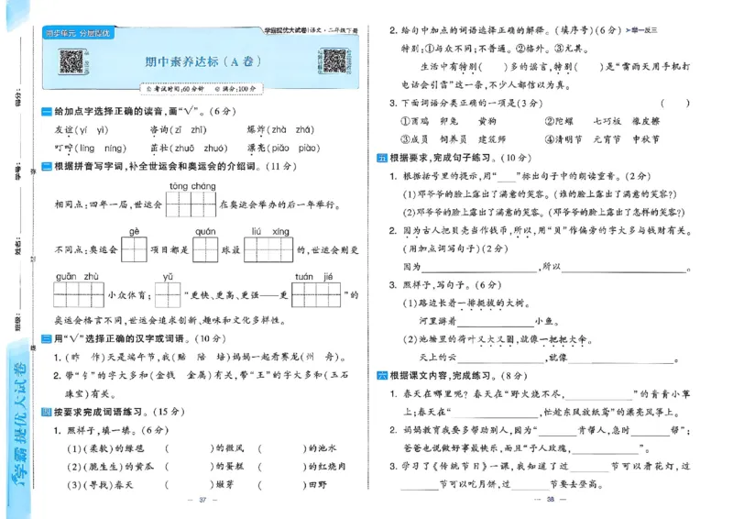Click the pinyin choice after 咨询
The image size is (733, 519).
189,129
